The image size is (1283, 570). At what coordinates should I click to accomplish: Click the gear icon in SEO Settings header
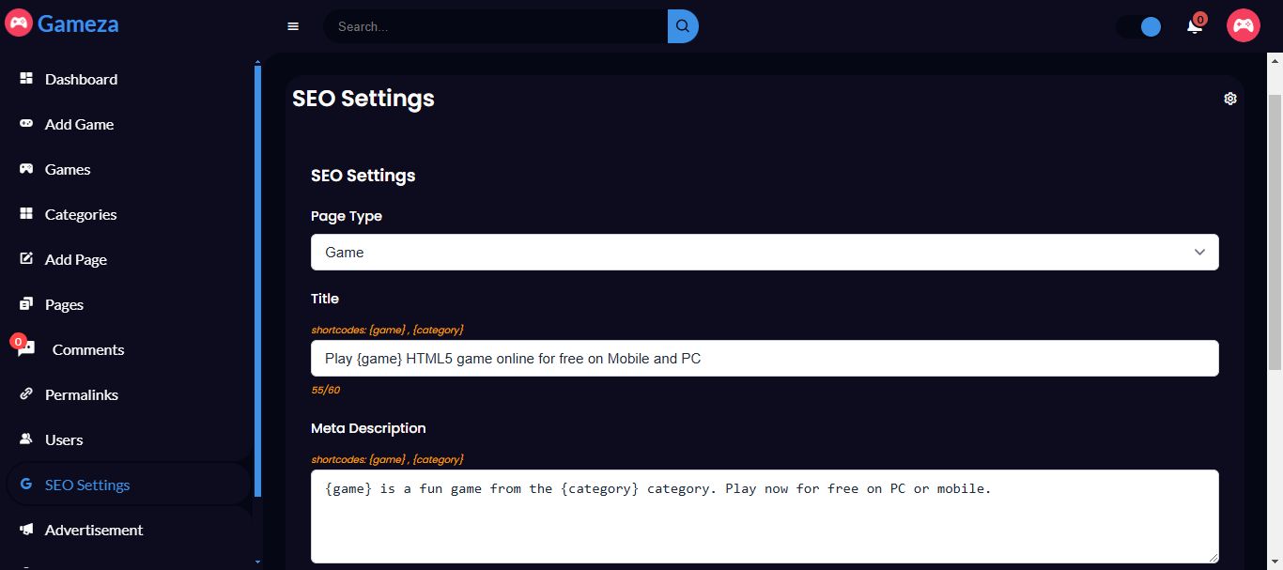[1230, 99]
